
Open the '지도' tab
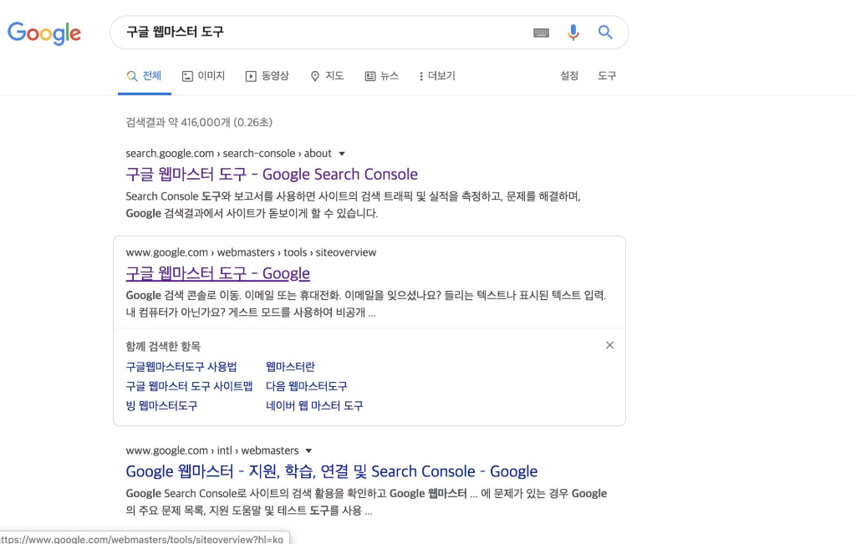[x=327, y=76]
